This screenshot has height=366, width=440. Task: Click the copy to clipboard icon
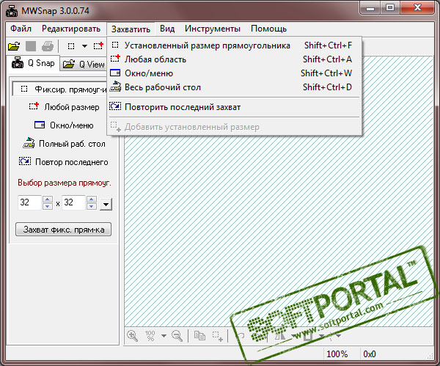point(199,335)
